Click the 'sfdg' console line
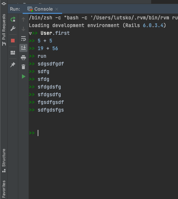 [x=43, y=79]
